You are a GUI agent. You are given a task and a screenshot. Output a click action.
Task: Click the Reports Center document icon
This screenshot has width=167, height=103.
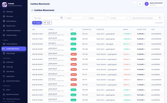pos(4,26)
